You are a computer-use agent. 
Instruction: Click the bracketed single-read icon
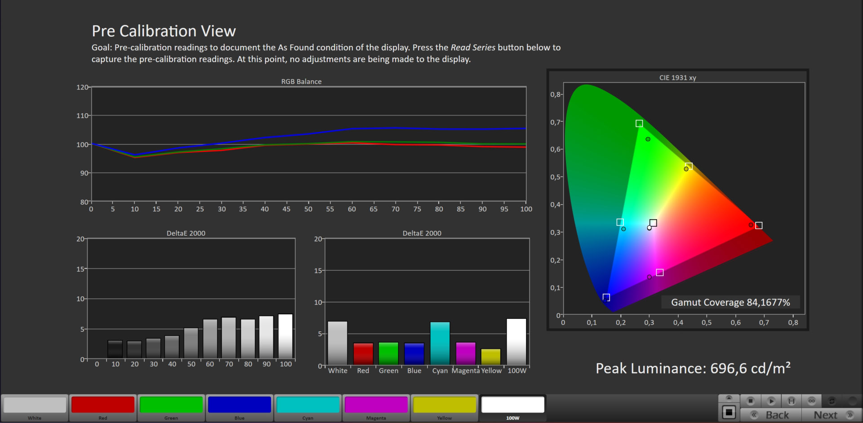[792, 401]
